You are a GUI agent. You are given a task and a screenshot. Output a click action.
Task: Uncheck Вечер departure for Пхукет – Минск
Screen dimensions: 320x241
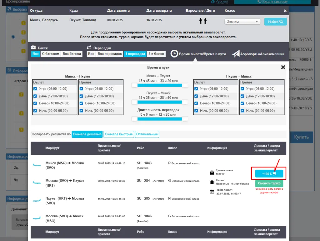pyautogui.click(x=196, y=103)
